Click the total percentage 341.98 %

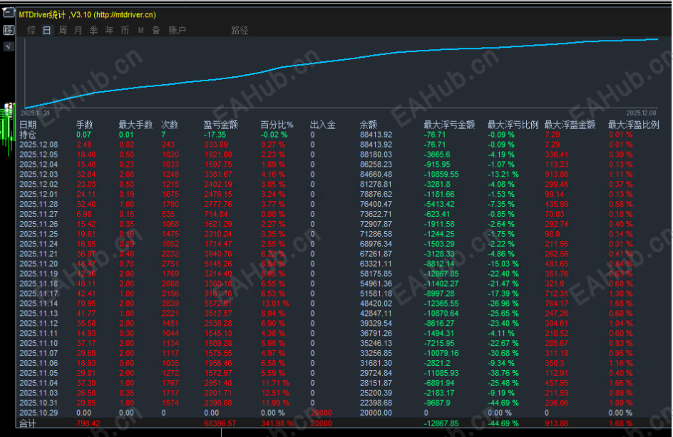coord(277,423)
